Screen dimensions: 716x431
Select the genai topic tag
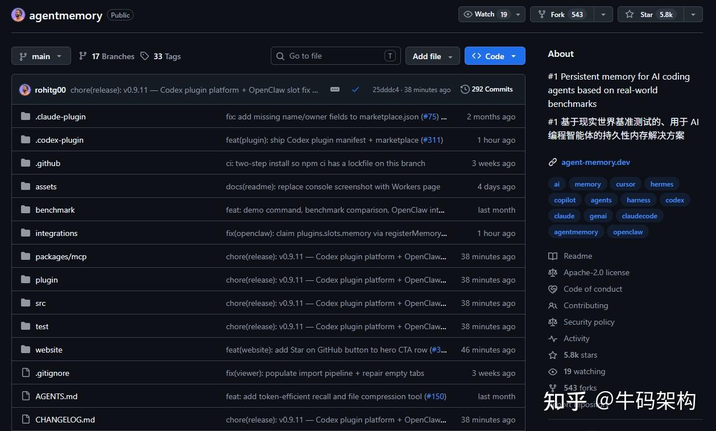pyautogui.click(x=598, y=216)
